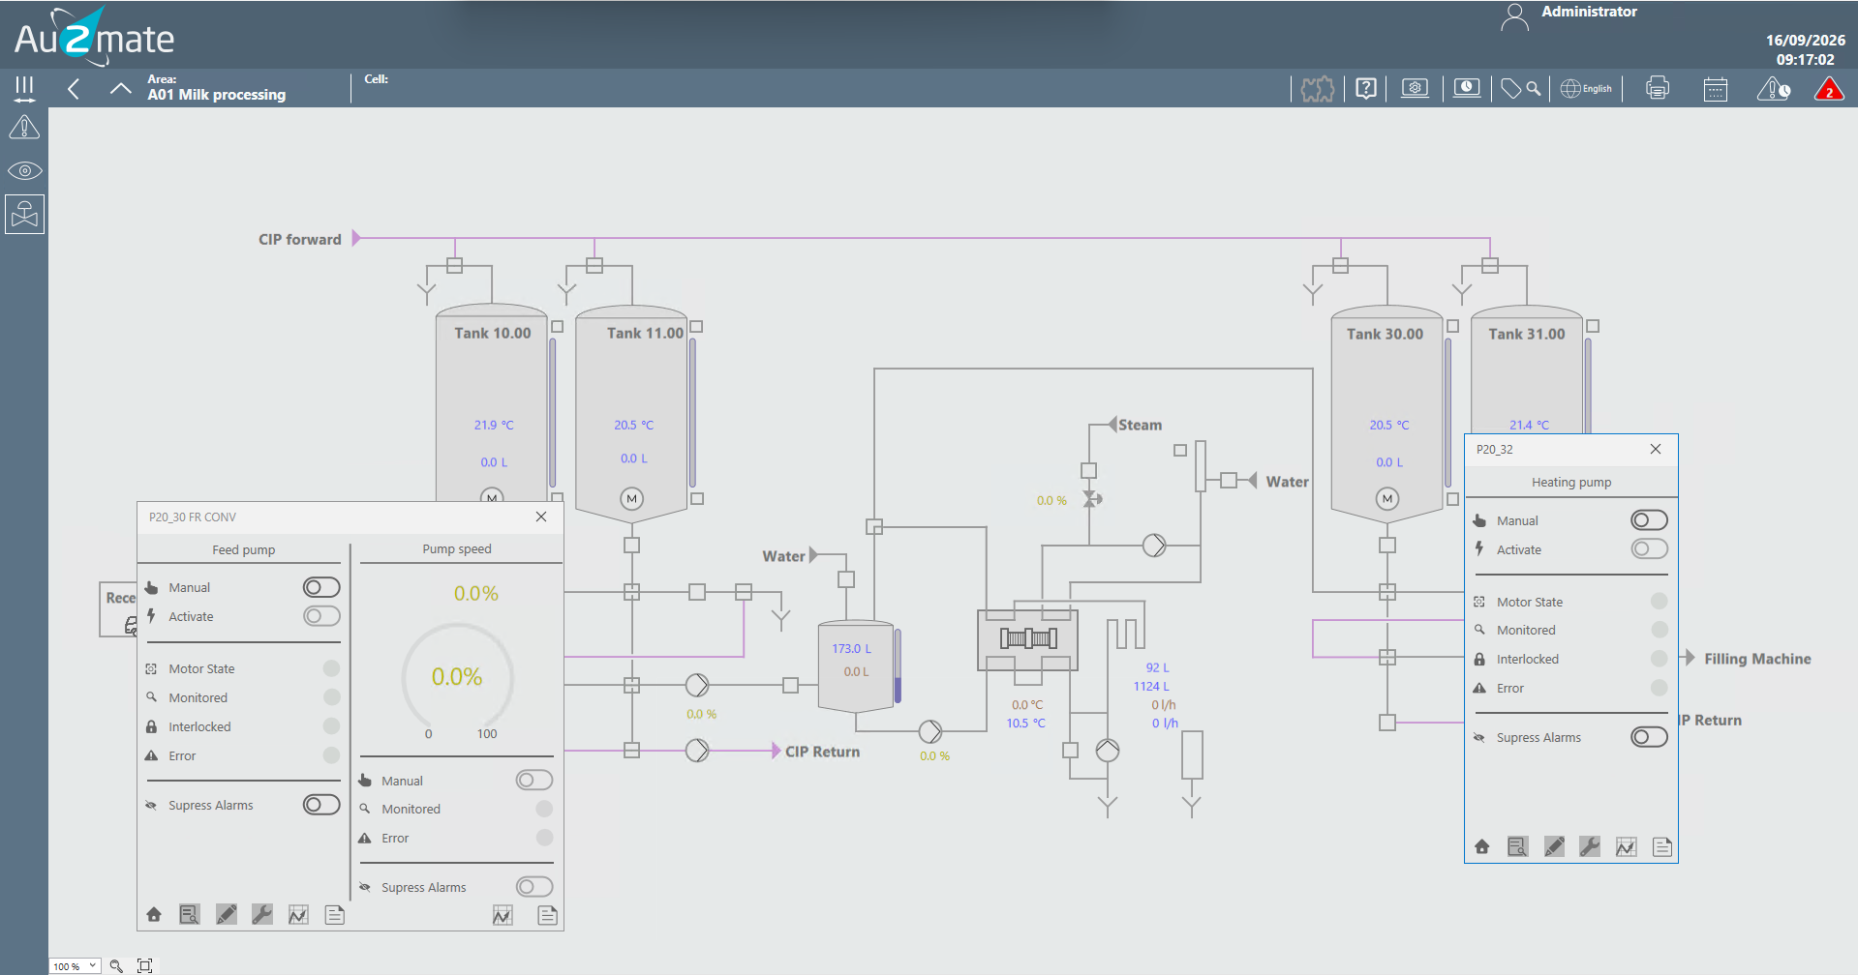Open the notes icon in Pump speed section
This screenshot has width=1858, height=975.
tap(548, 915)
